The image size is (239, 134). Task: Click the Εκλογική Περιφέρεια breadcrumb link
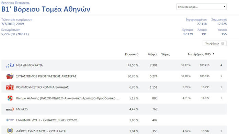point(15,3)
